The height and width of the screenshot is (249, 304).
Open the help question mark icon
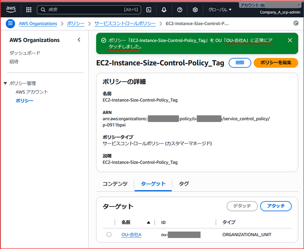click(x=180, y=10)
